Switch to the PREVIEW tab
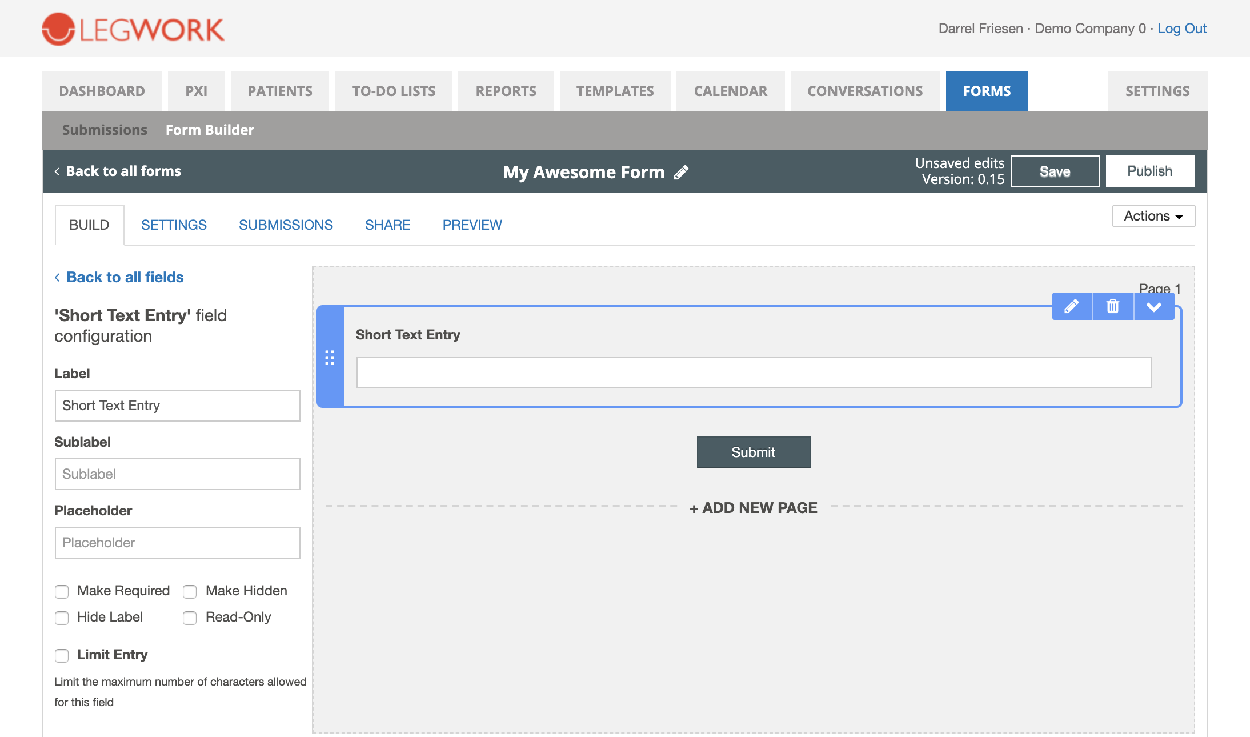 coord(471,225)
